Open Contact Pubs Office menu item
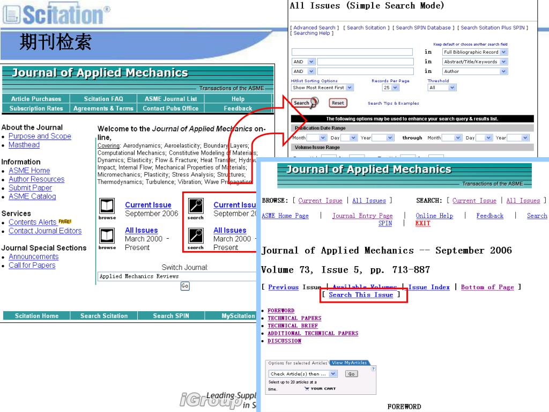Image resolution: width=549 pixels, height=412 pixels. [x=171, y=108]
